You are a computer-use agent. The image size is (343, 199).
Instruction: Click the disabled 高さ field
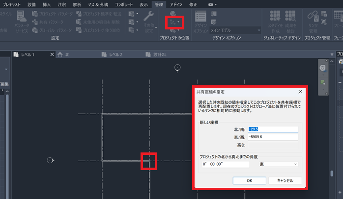(273, 145)
